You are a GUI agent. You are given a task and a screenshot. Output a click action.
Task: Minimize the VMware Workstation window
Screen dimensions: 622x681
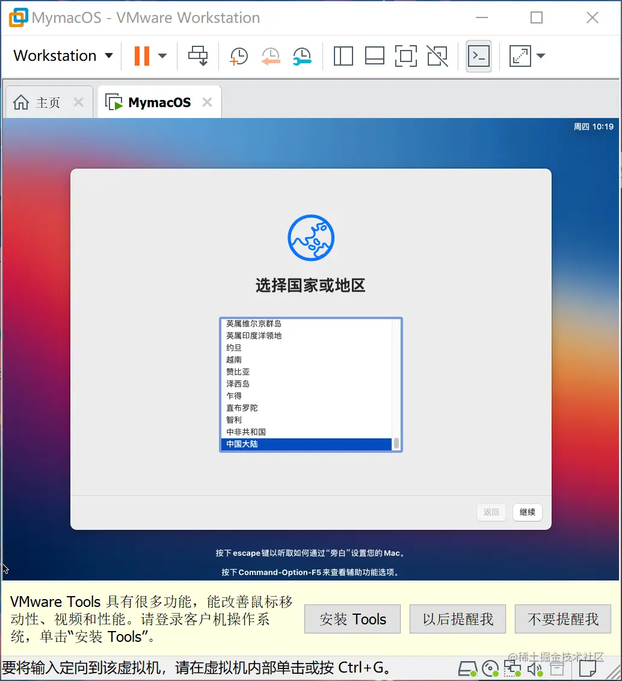(x=482, y=17)
